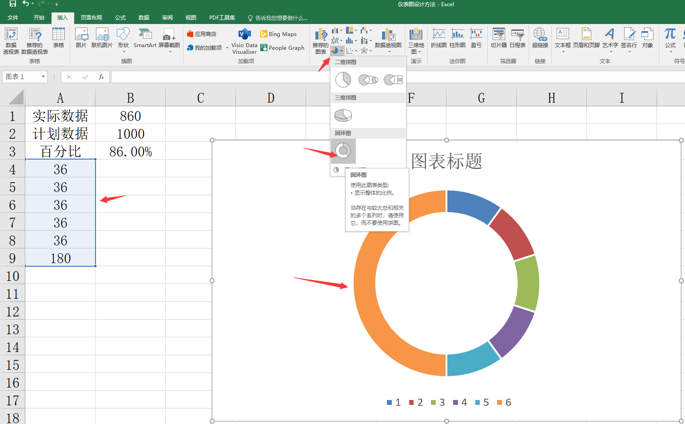Select the bar of pie chart
The width and height of the screenshot is (685, 424).
click(x=393, y=80)
